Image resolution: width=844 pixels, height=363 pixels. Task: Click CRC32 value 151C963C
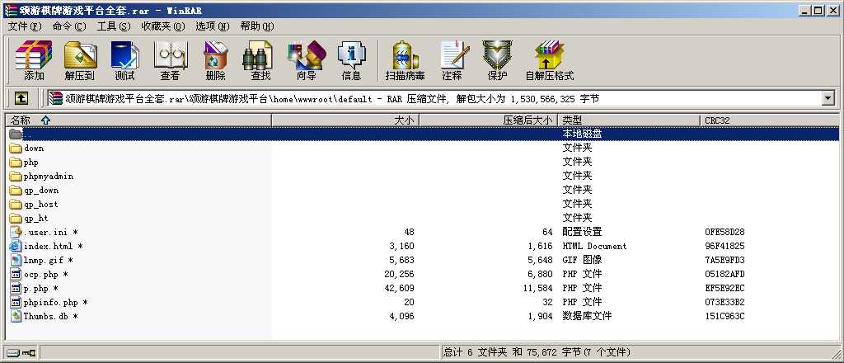pos(724,316)
